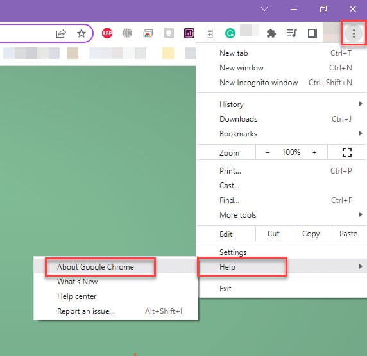Image resolution: width=367 pixels, height=356 pixels.
Task: Open the media controls playlist icon
Action: (x=292, y=33)
